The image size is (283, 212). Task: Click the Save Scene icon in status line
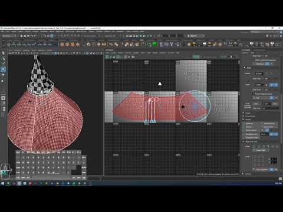[x=28, y=36]
